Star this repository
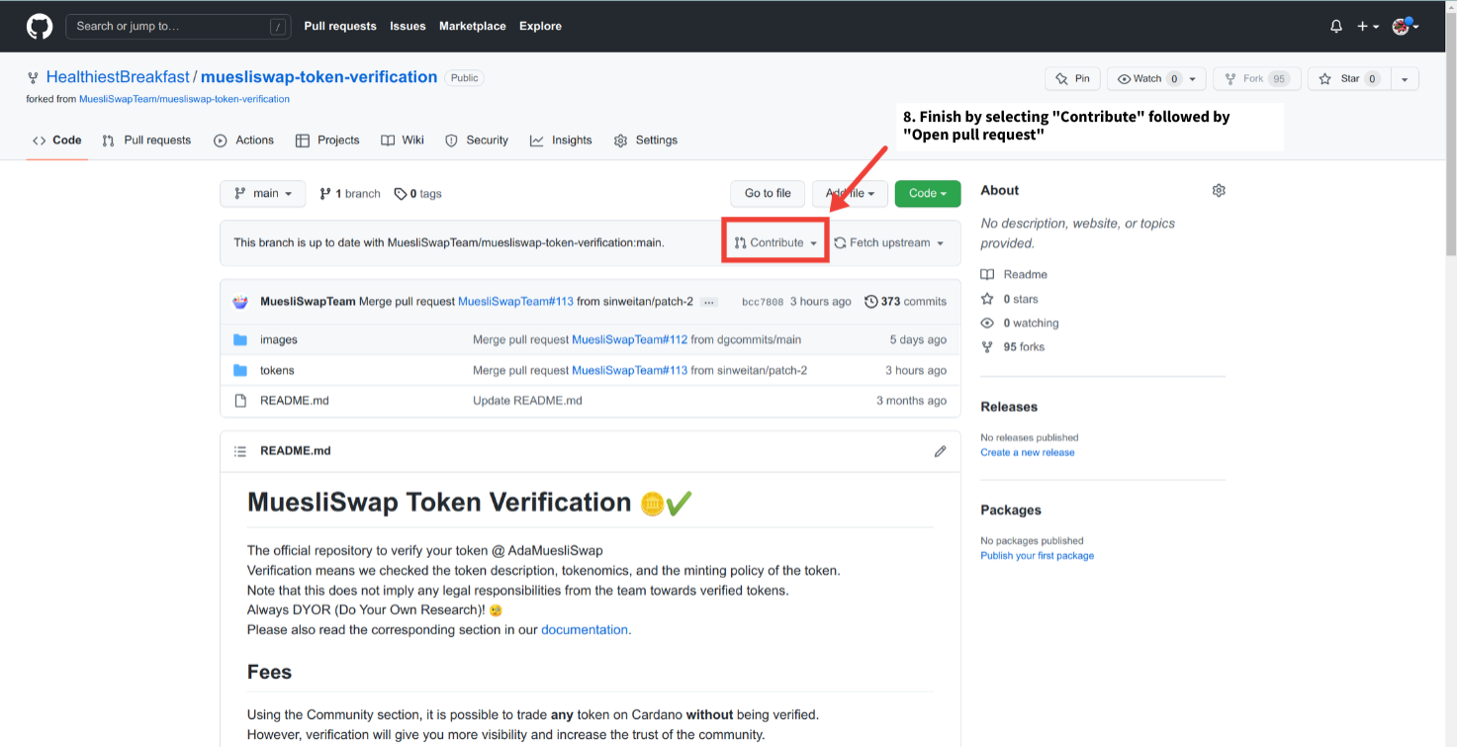The width and height of the screenshot is (1457, 747). 1349,79
